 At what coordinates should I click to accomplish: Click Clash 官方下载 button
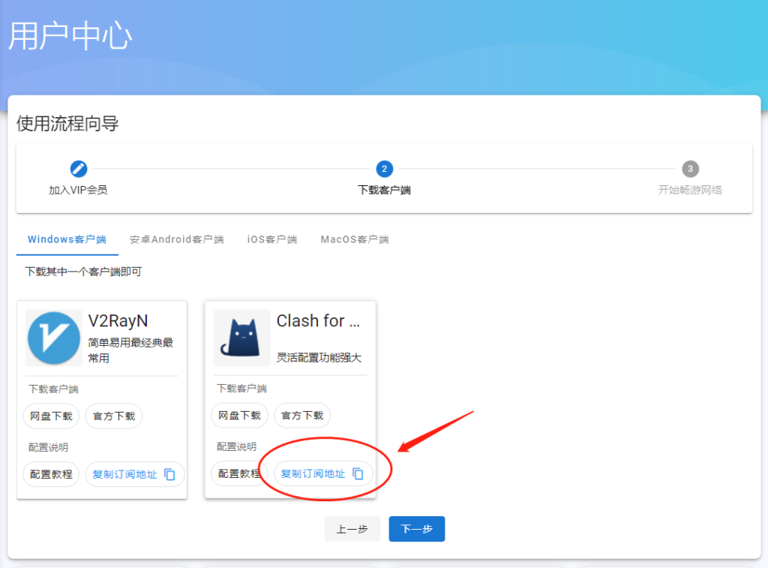302,416
